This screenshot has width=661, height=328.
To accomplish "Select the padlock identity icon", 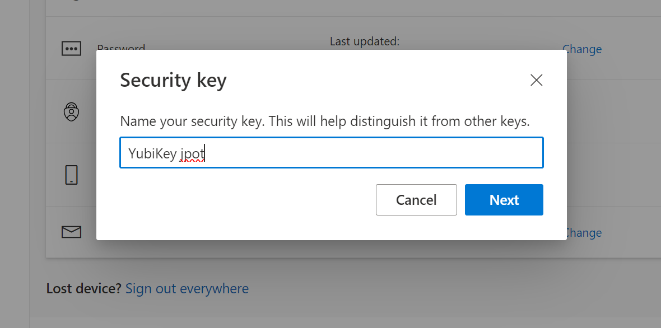I will tap(71, 111).
